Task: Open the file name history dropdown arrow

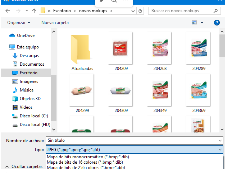Action: point(220,141)
